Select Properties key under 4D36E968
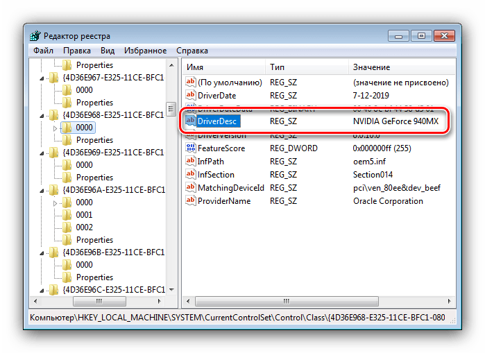Image resolution: width=485 pixels, height=353 pixels. pyautogui.click(x=94, y=140)
